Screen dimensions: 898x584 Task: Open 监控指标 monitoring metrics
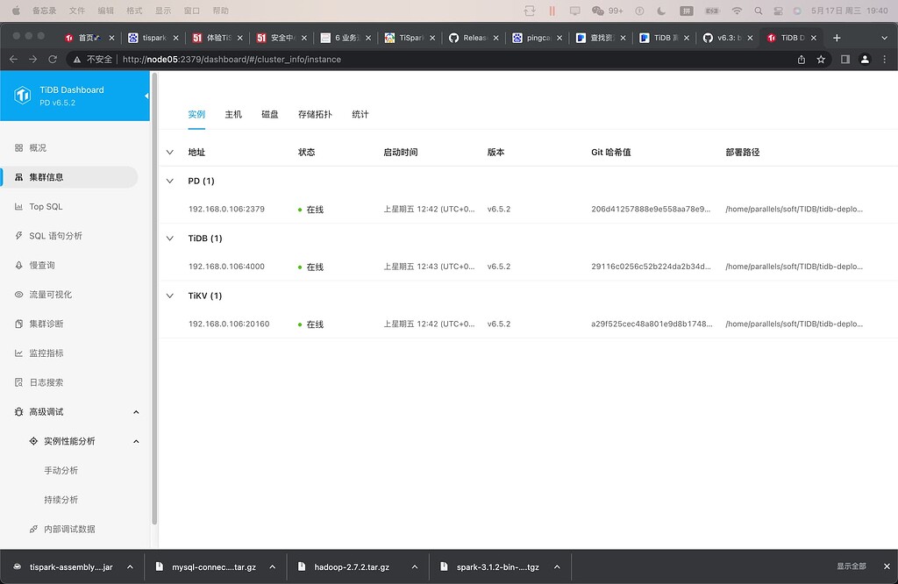tap(48, 353)
